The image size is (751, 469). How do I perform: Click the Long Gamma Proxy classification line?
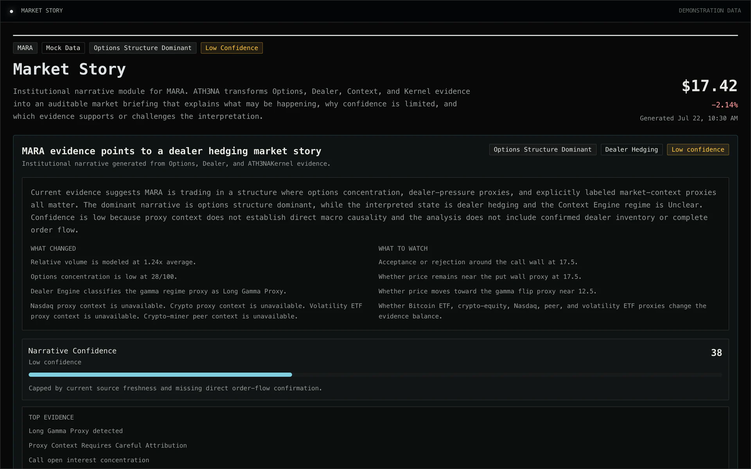pos(158,291)
